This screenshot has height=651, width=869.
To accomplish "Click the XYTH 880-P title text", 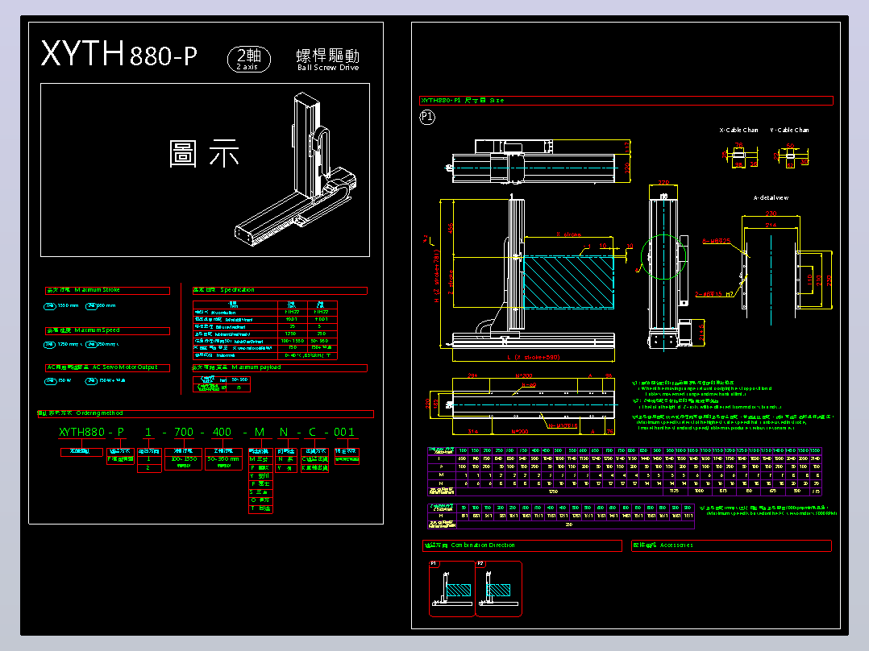I will 118,54.
